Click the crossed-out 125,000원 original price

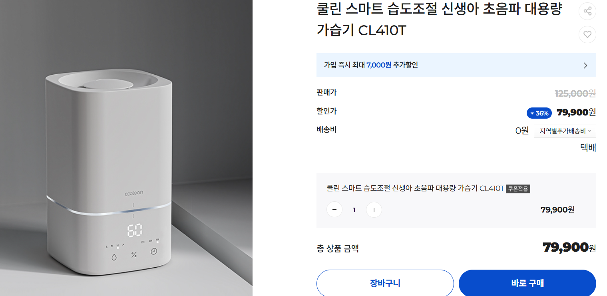coord(576,93)
